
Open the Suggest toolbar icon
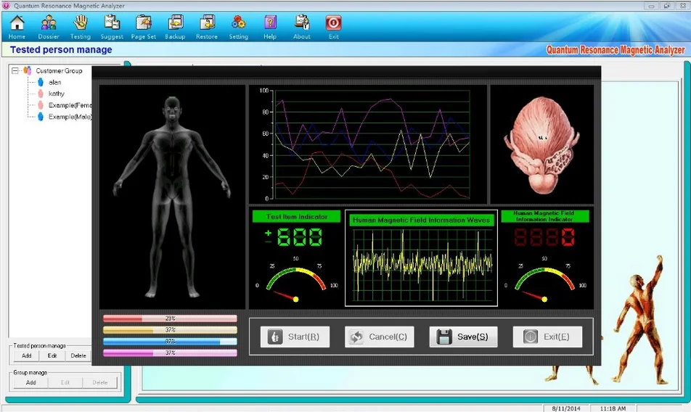(112, 27)
